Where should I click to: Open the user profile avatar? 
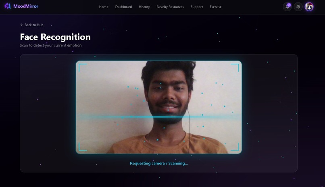[309, 6]
